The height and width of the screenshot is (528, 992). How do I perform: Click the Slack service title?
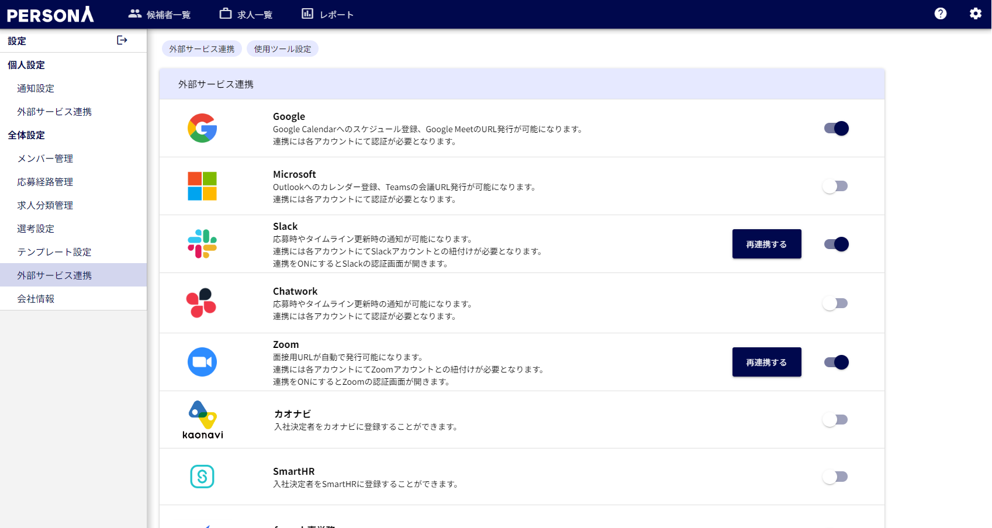(x=285, y=226)
